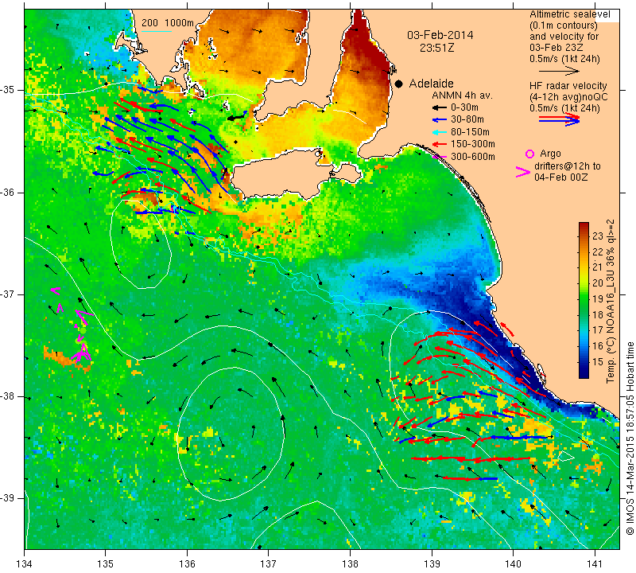Click the longitude 138 axis label

[350, 563]
